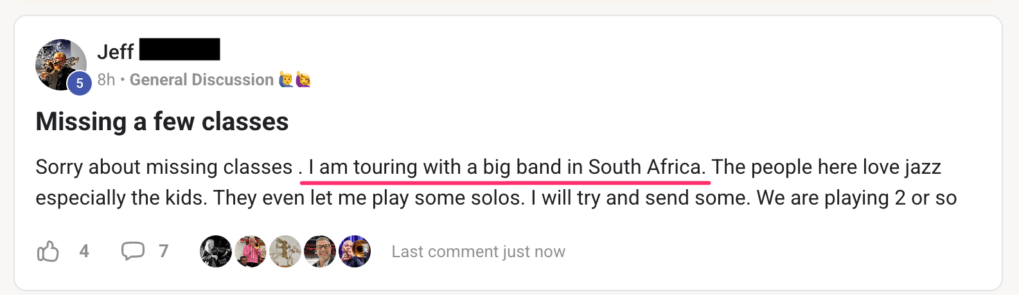Click author name Jeff

[116, 51]
